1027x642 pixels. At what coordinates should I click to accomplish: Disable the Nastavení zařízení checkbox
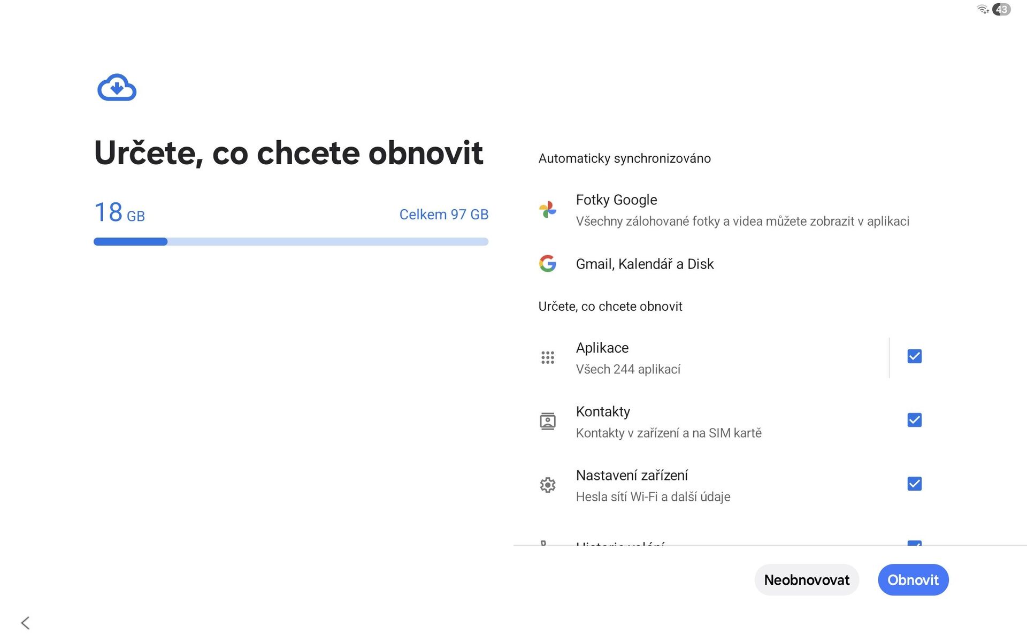(x=914, y=484)
